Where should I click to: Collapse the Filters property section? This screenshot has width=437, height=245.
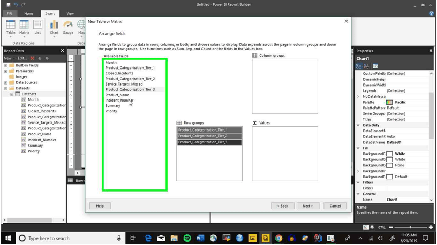358,182
